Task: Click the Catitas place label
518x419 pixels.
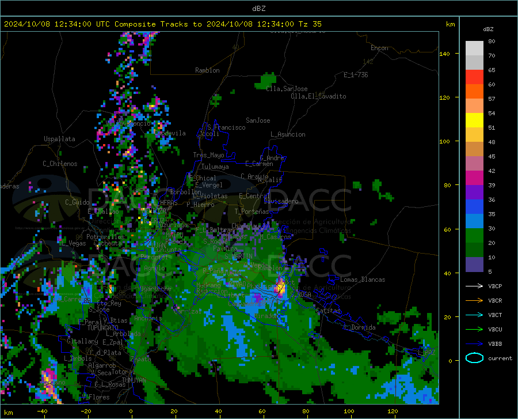Action: tap(328, 311)
